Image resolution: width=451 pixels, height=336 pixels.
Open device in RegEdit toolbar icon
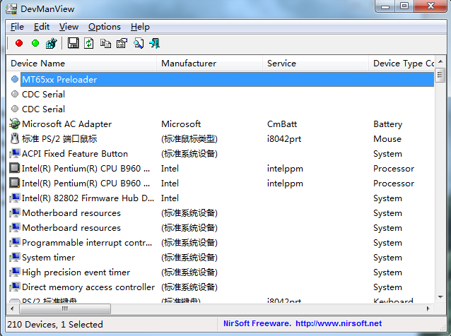pyautogui.click(x=51, y=44)
